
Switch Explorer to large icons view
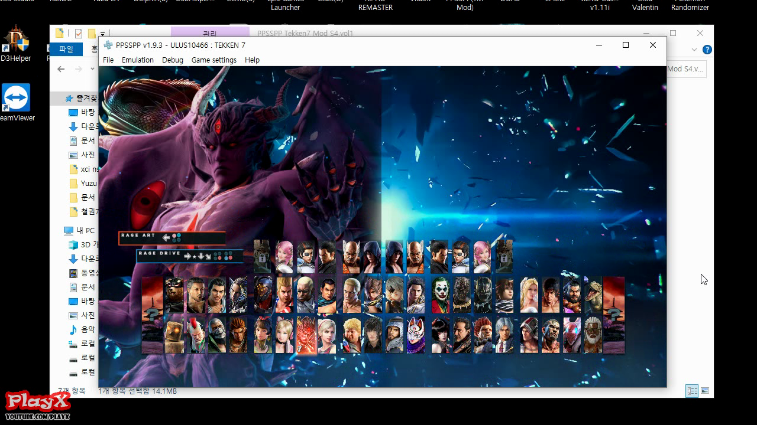coord(705,391)
